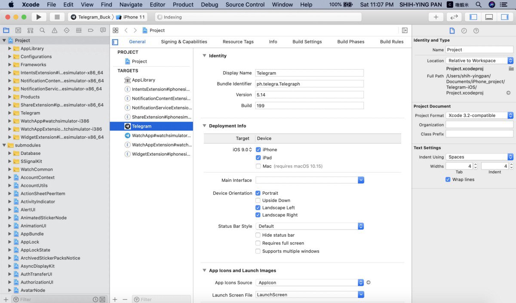Click the Add Editor split icon
Viewport: 516px width, 303px height.
pos(405,31)
